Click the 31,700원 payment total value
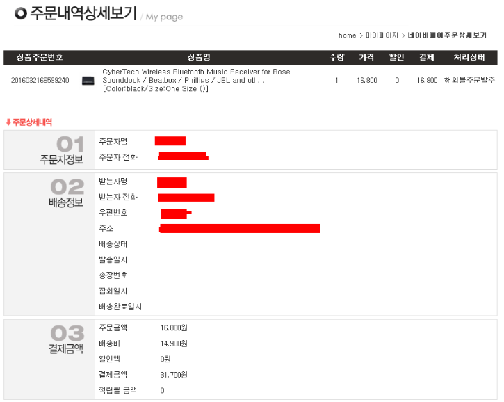 point(174,375)
